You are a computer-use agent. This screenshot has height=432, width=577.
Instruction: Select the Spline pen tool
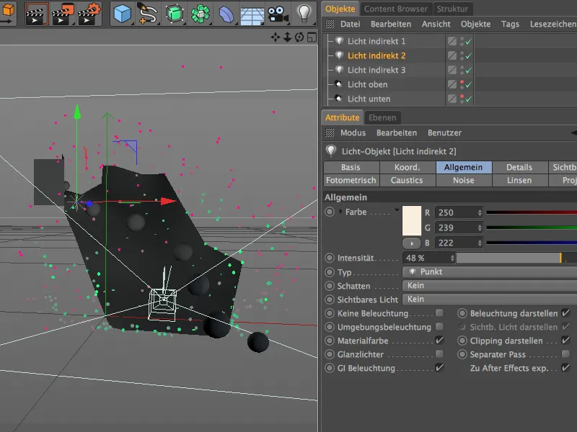pos(147,14)
